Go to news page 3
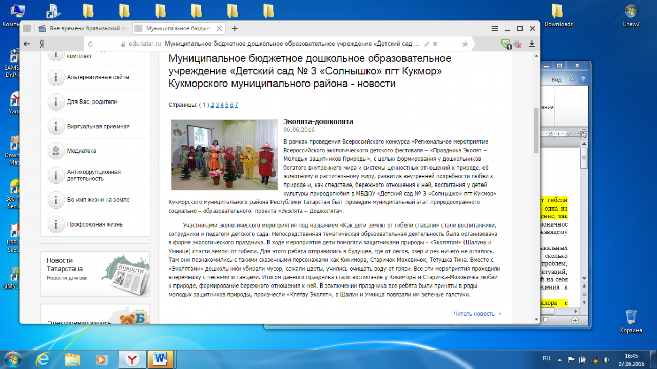Viewport: 657px width, 369px height. pyautogui.click(x=217, y=105)
